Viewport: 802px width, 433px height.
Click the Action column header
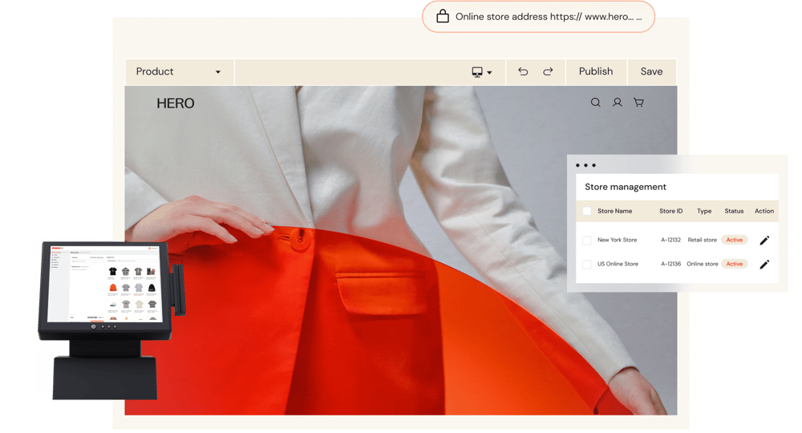click(x=764, y=211)
